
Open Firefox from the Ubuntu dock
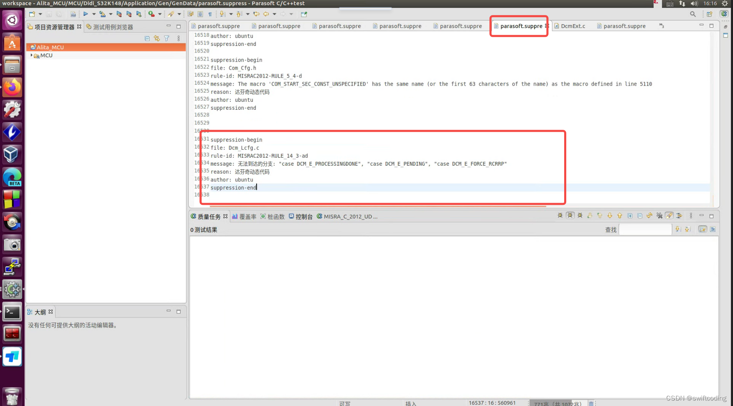(12, 87)
